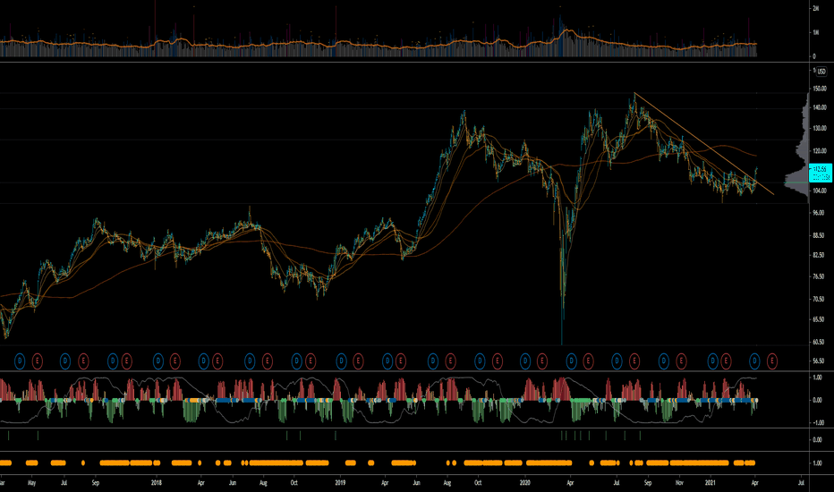Image resolution: width=834 pixels, height=492 pixels.
Task: Click the 2M volume axis label
Action: (x=815, y=9)
